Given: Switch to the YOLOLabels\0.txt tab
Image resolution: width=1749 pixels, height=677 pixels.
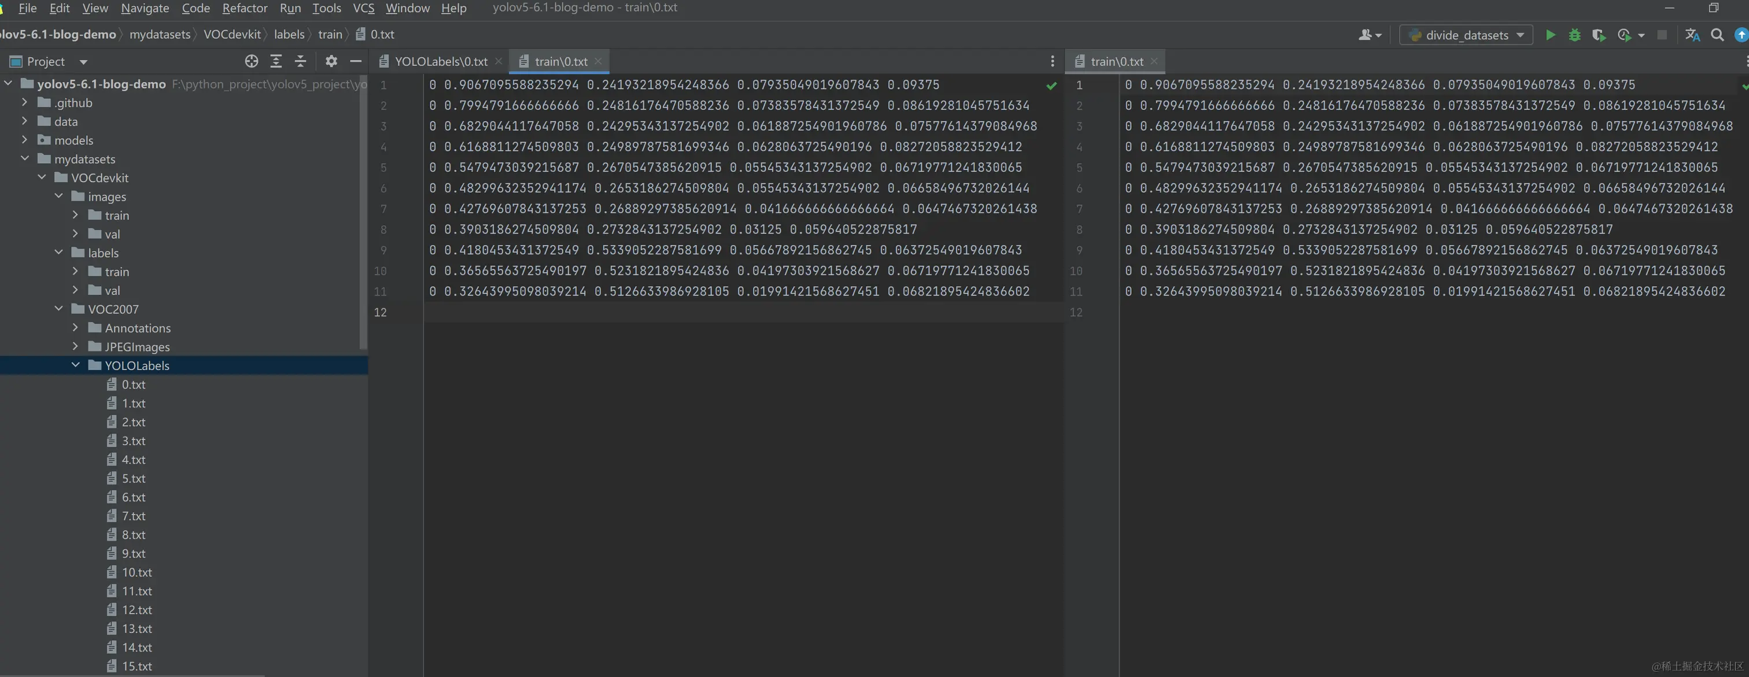Looking at the screenshot, I should tap(441, 62).
